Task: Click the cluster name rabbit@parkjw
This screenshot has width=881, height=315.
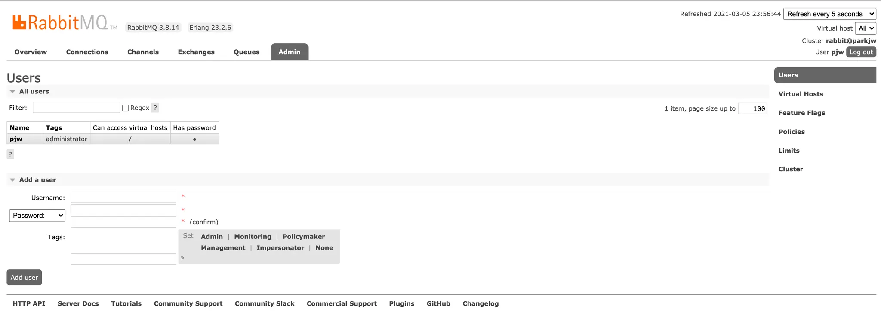Action: (851, 41)
